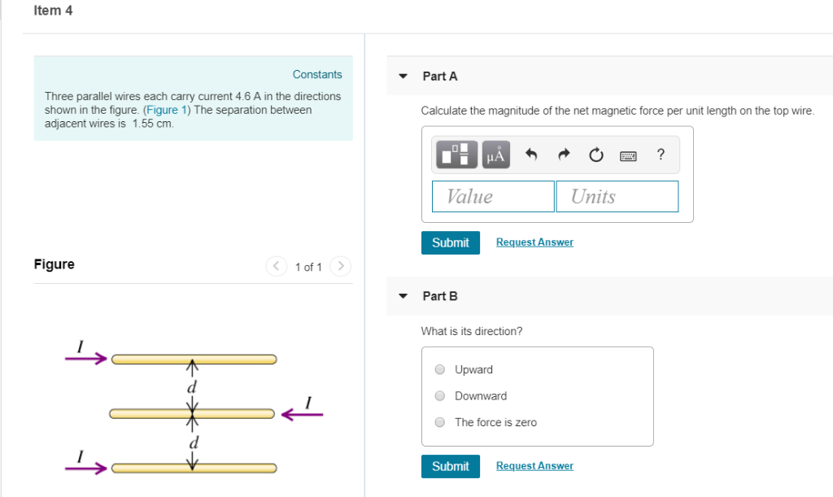Click the redo arrow in the answer toolbar
Viewport: 833px width, 497px height.
click(563, 155)
